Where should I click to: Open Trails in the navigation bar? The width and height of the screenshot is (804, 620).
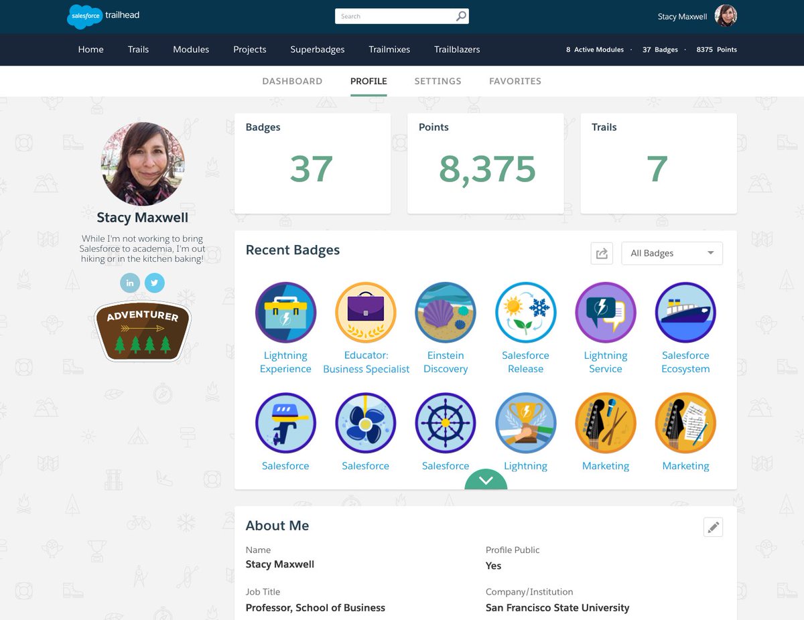pos(138,50)
